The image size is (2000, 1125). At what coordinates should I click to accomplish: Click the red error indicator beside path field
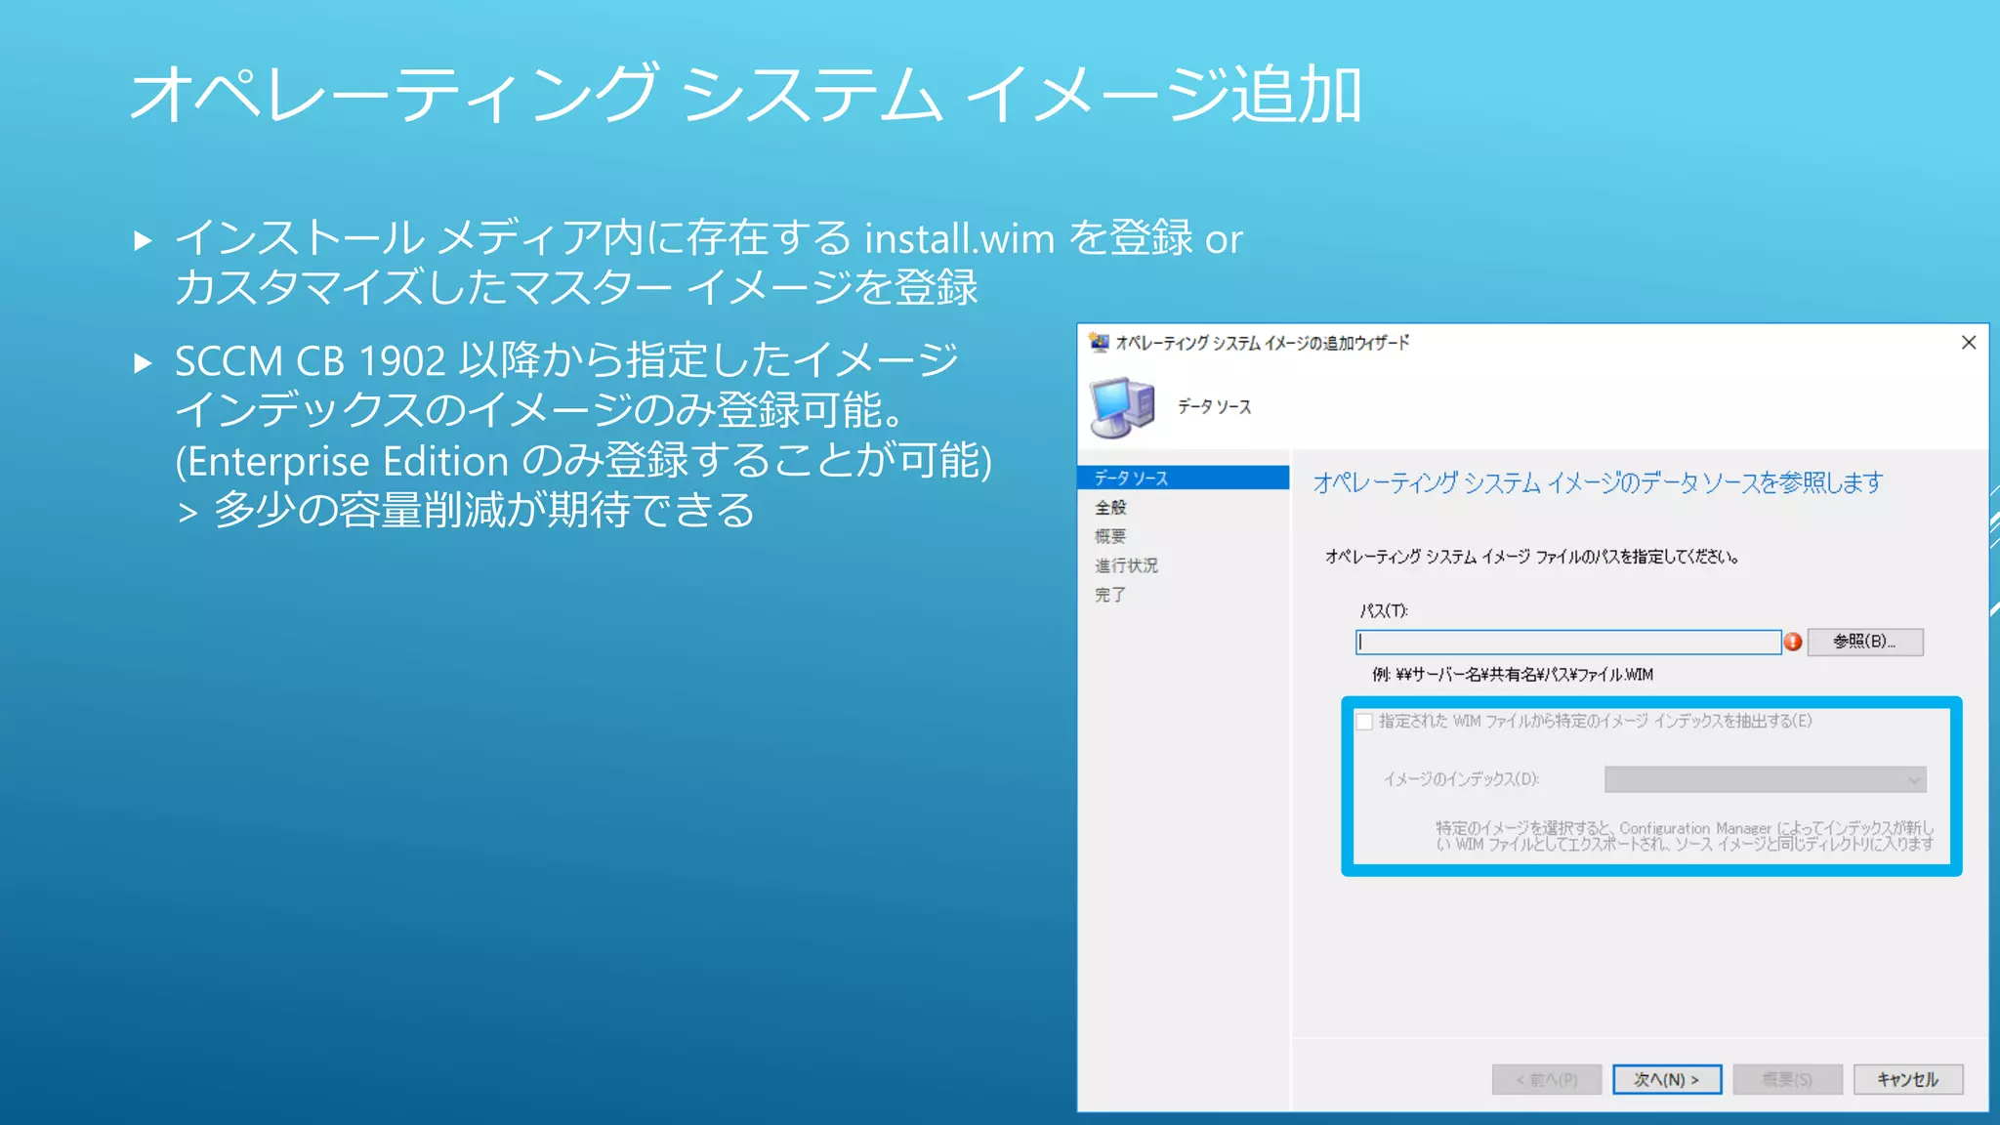coord(1793,642)
